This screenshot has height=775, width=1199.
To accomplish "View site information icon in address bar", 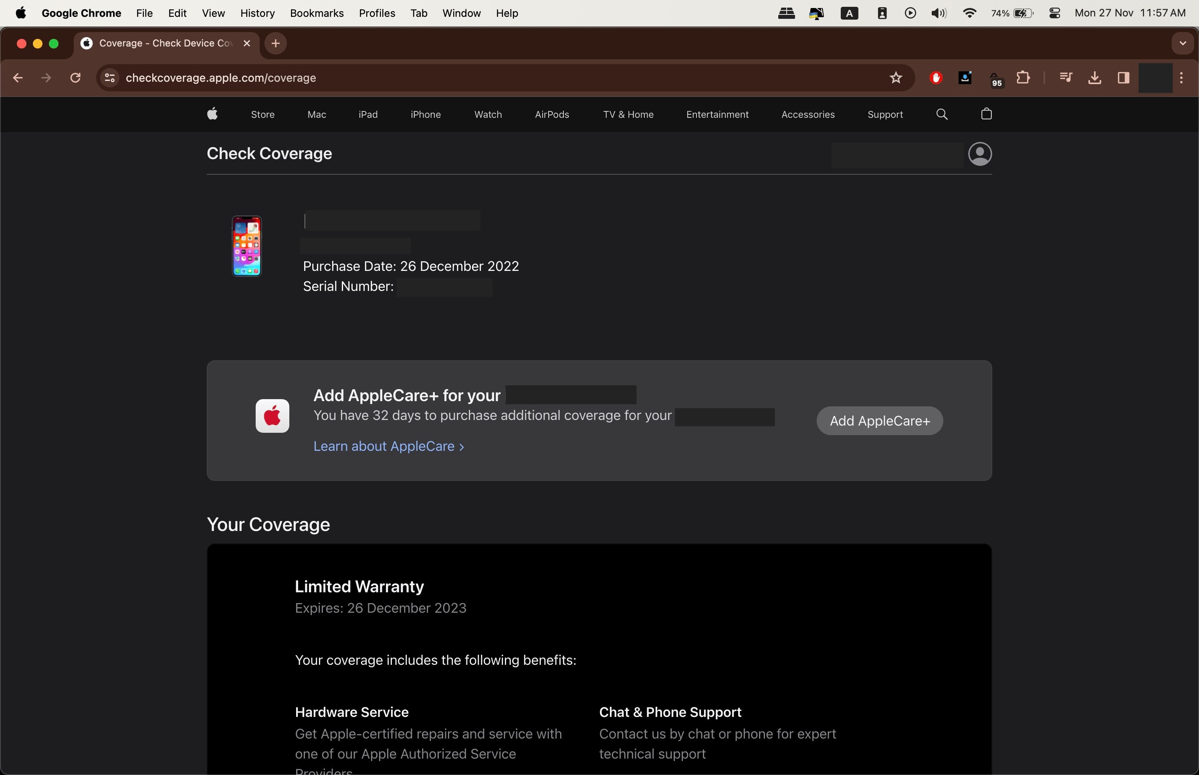I will pos(110,78).
